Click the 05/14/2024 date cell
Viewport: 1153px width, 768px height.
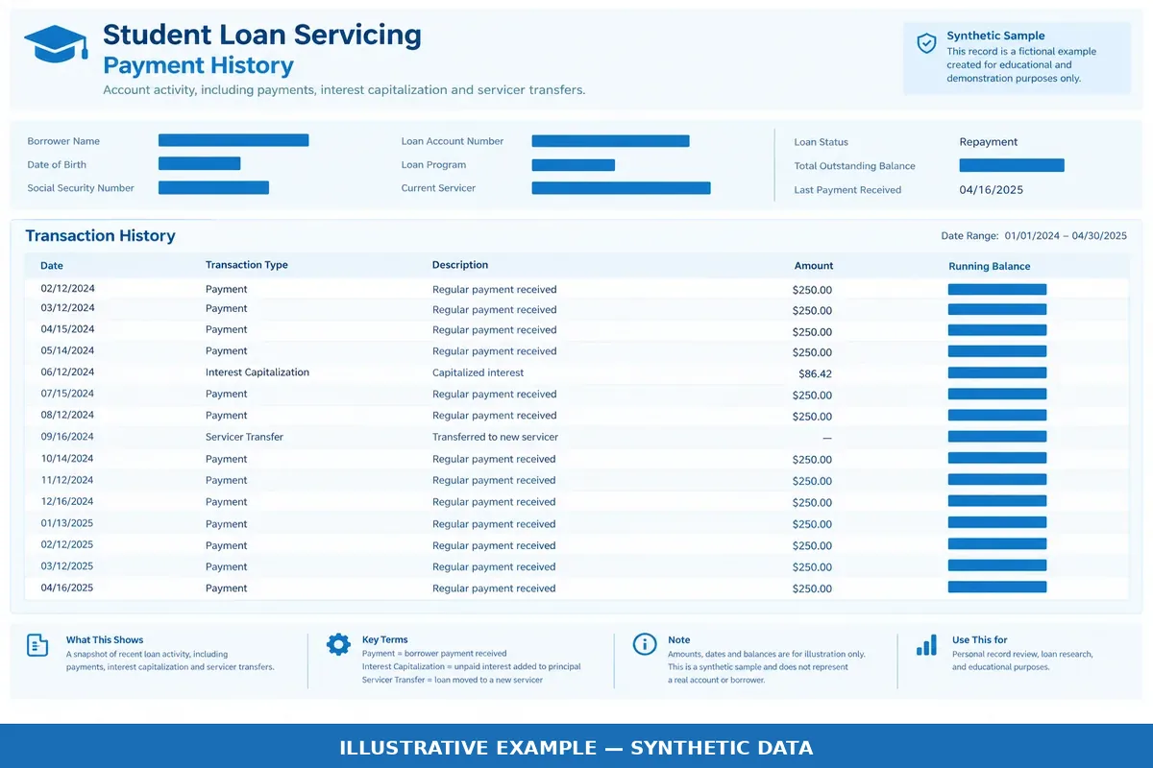click(x=67, y=350)
